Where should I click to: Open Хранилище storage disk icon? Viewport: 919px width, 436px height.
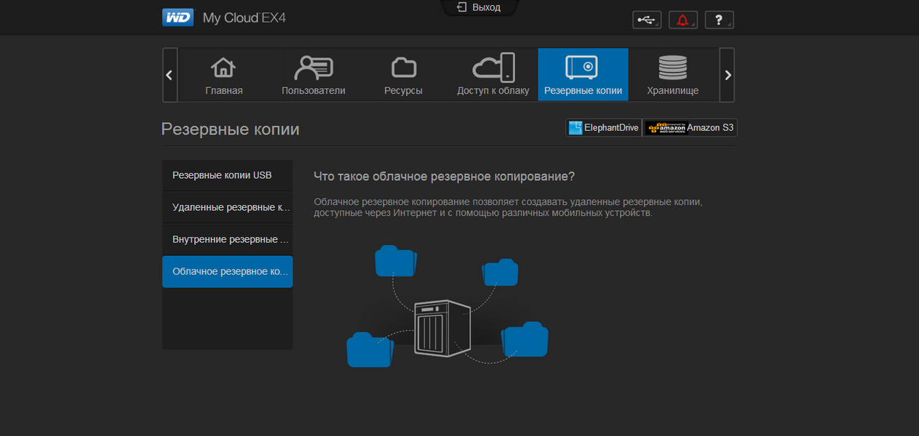(672, 68)
